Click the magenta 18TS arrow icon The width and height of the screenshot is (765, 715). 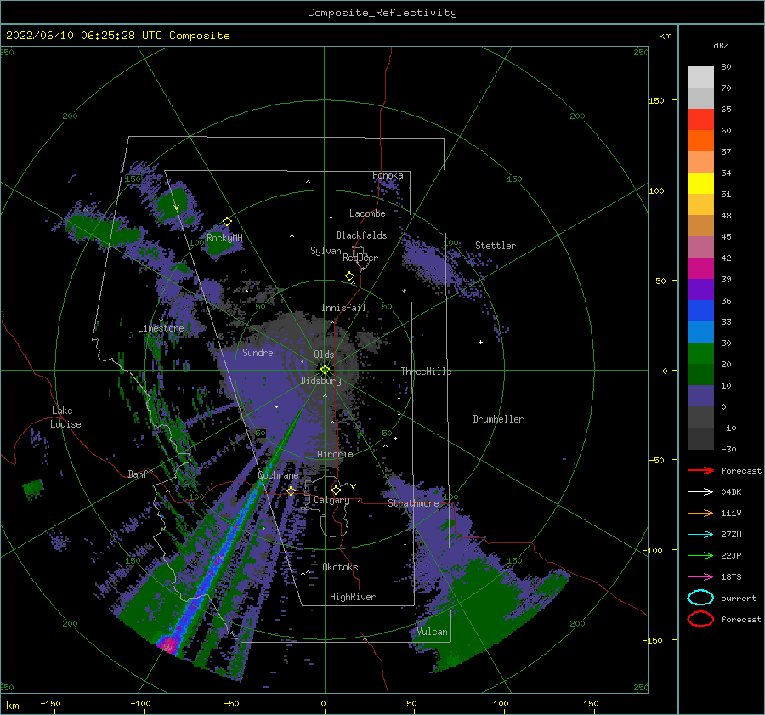coord(700,577)
